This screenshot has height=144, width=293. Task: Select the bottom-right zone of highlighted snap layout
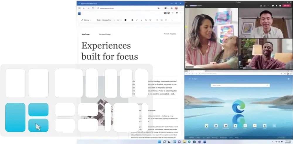click(38, 125)
